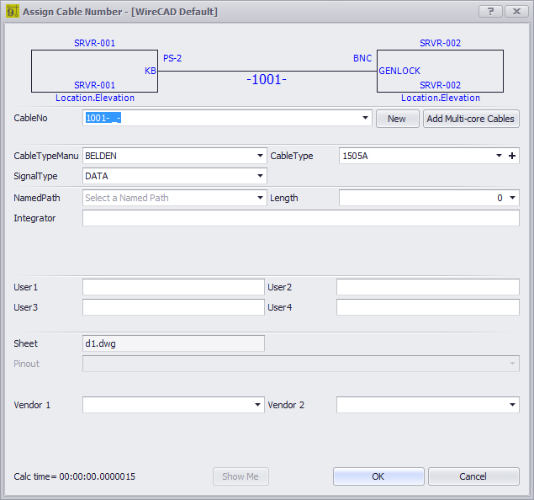Click Add Multi-core Cables button

coord(471,119)
